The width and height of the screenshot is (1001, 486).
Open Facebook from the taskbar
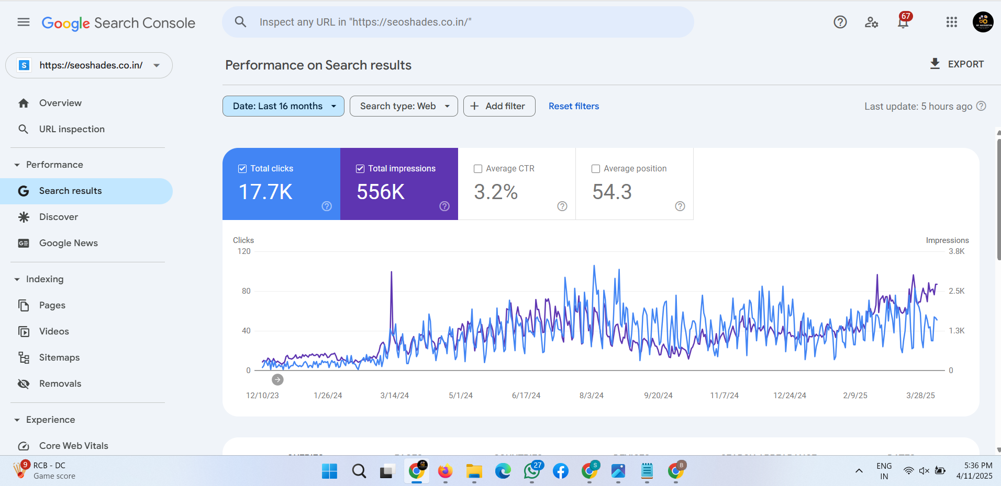click(x=561, y=471)
